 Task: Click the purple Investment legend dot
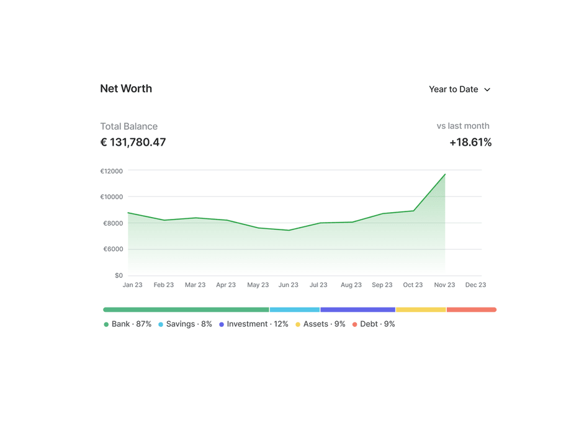[222, 324]
